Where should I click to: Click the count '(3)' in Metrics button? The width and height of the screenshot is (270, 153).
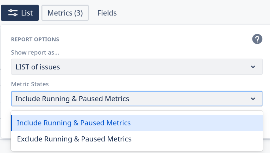[78, 13]
